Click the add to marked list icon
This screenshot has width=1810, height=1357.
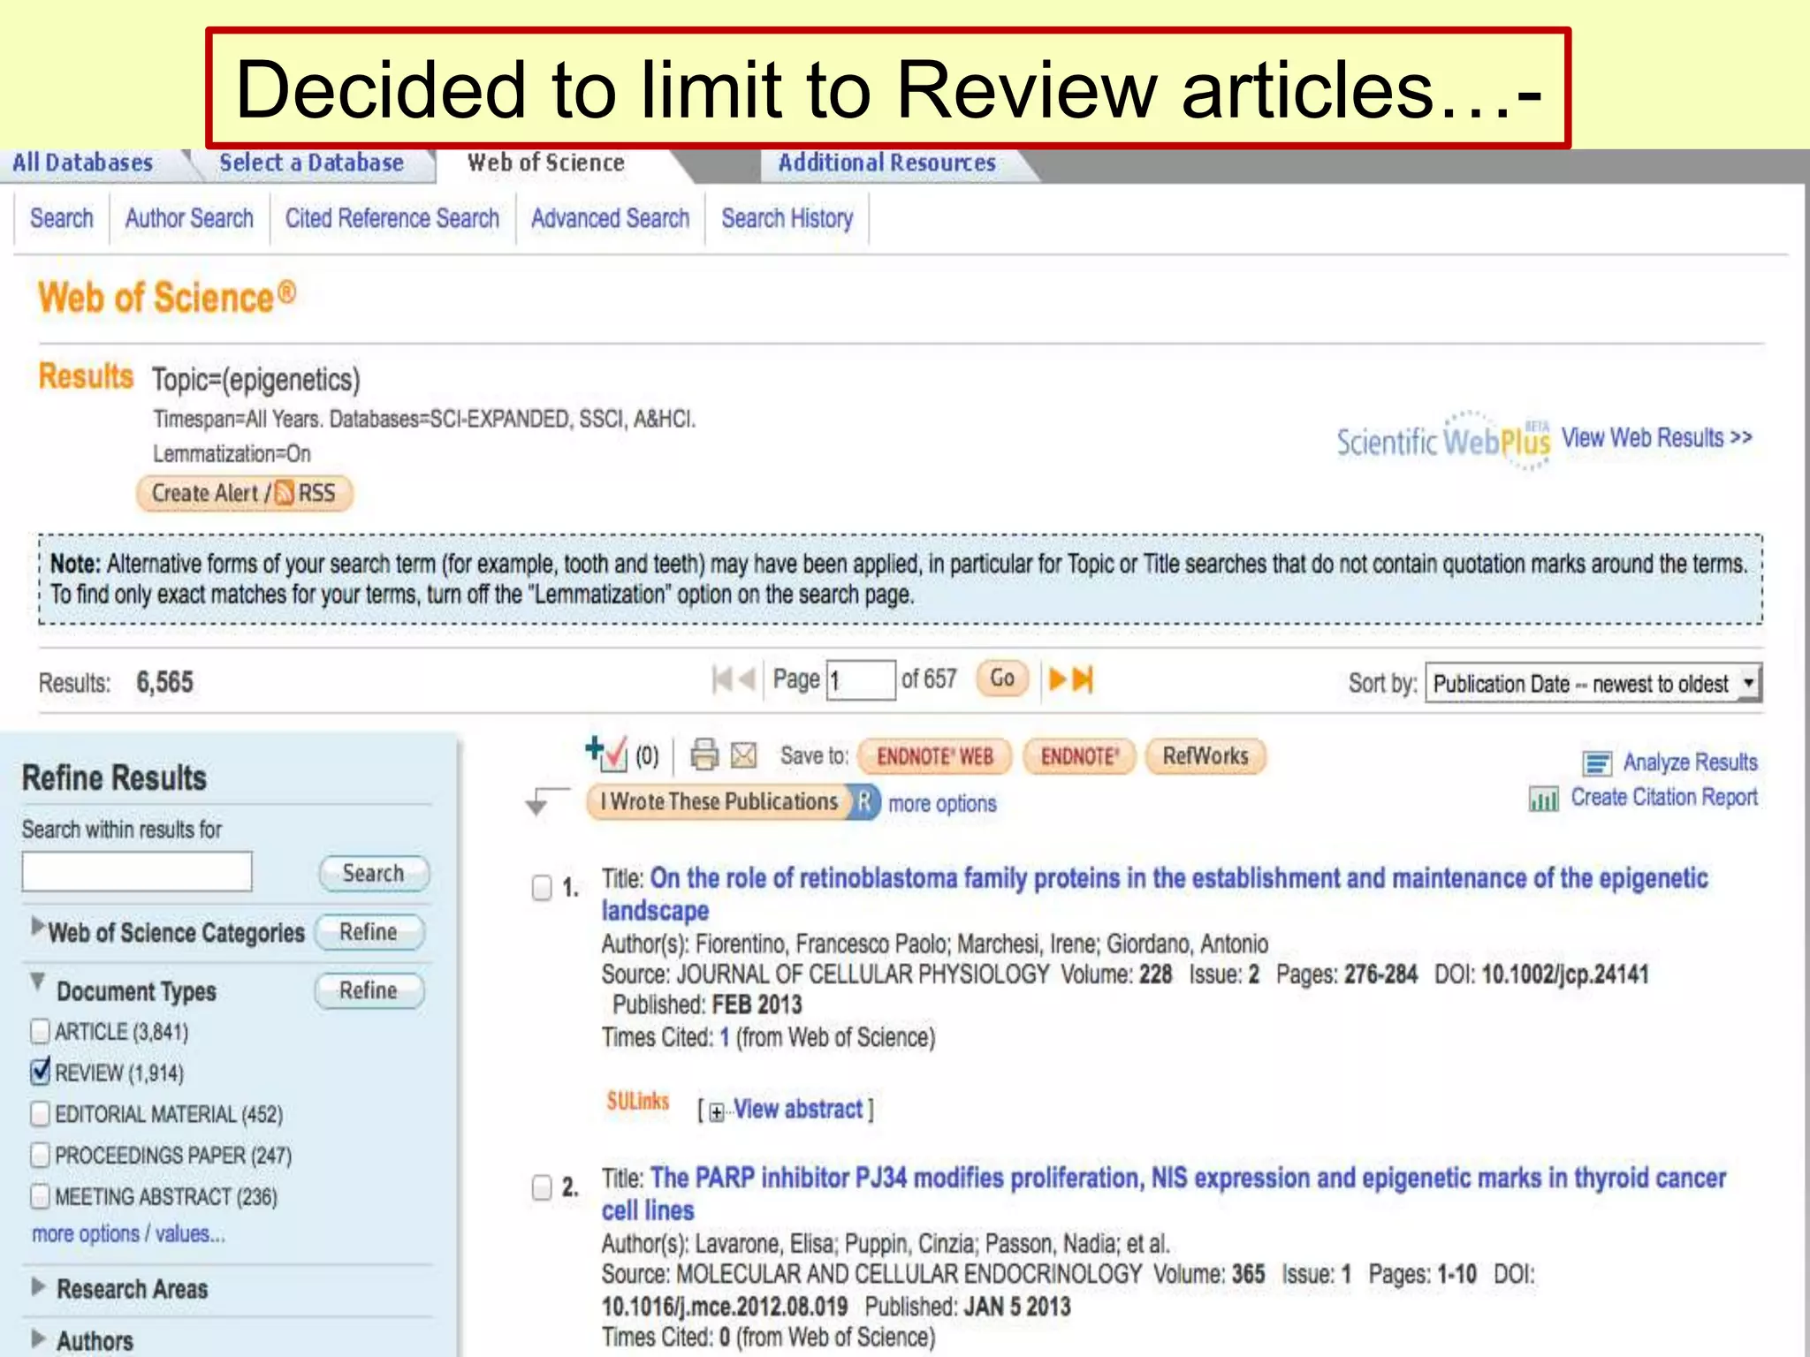pos(606,754)
